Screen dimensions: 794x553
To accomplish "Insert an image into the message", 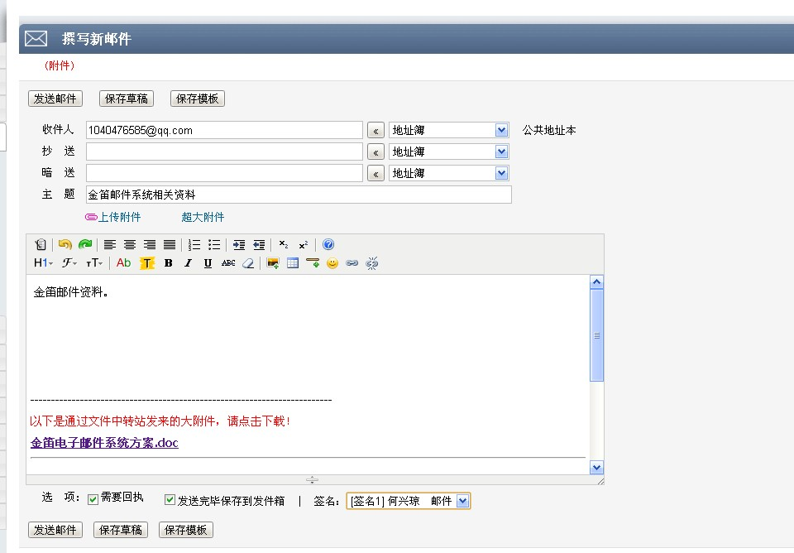I will (273, 263).
